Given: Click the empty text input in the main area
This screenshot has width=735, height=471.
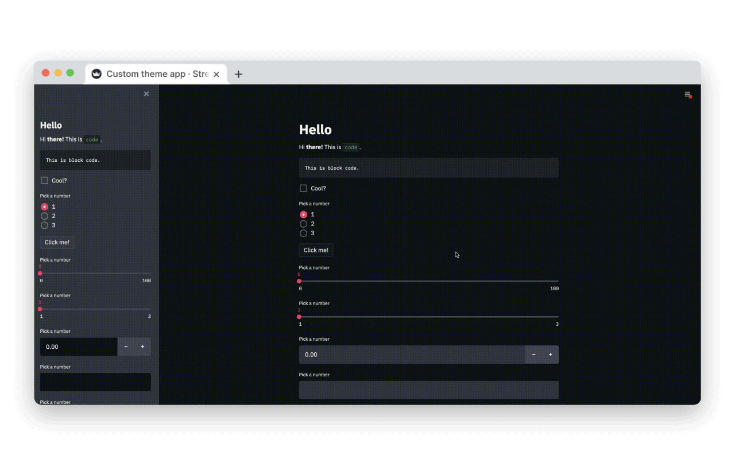Looking at the screenshot, I should point(428,390).
